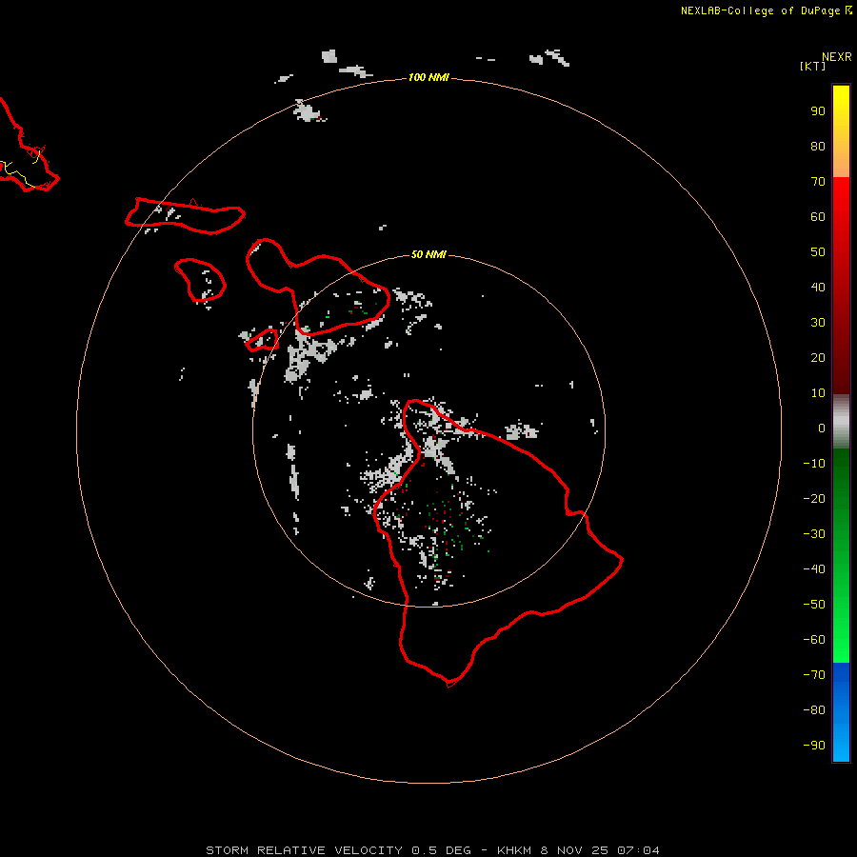Click the 100 NMI range ring label
The image size is (857, 857).
point(428,78)
